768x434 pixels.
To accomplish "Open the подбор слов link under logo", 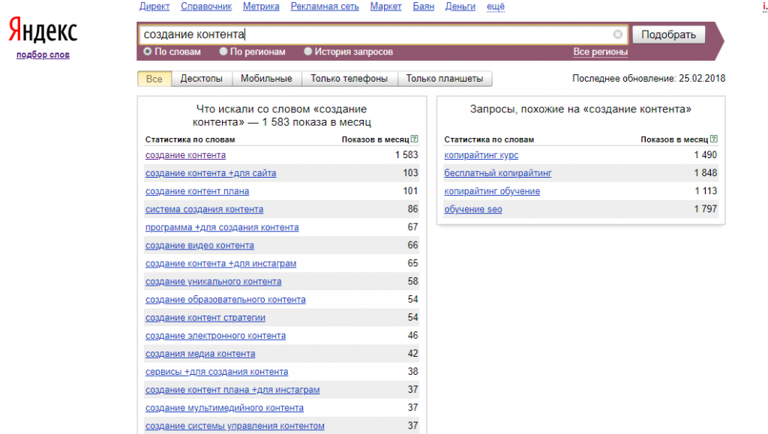I will pyautogui.click(x=43, y=55).
